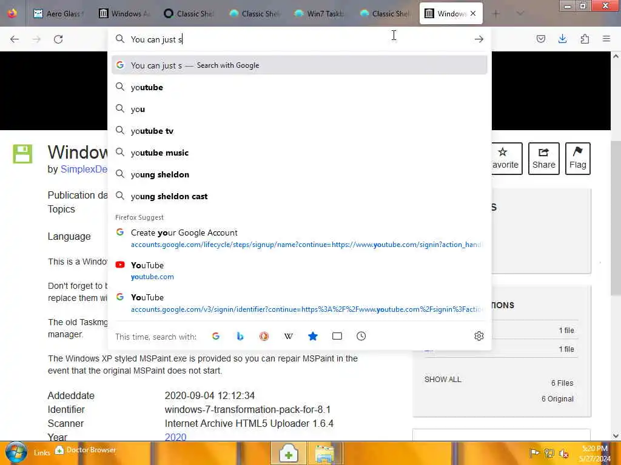Click the muted volume tray icon

coord(563,453)
